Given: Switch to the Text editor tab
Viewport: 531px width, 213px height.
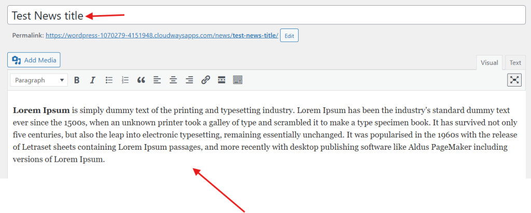Looking at the screenshot, I should 515,63.
